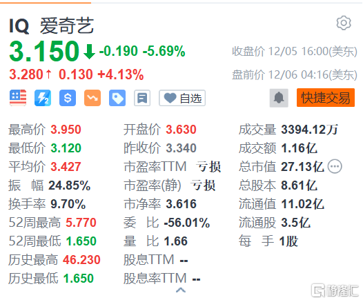Open the notes comment icon
The image size is (363, 302).
142,98
